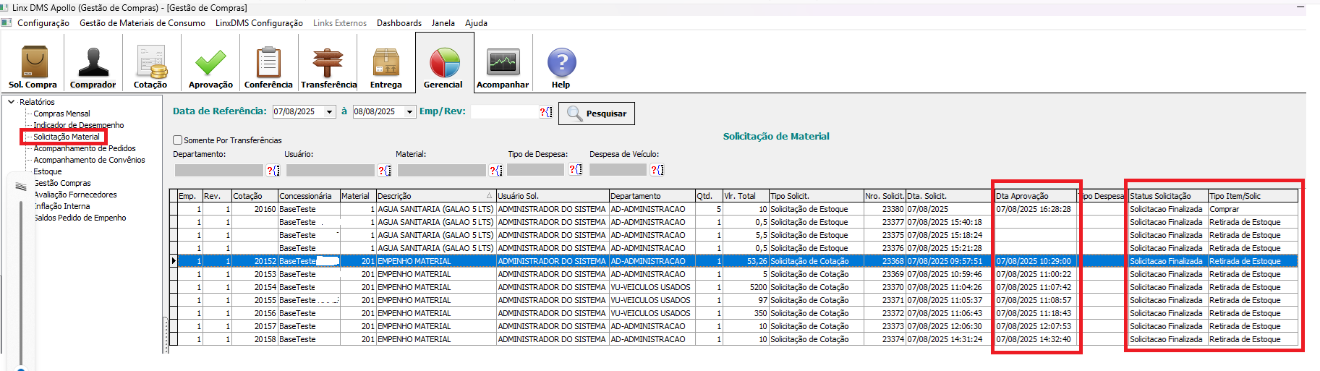Open the Help question mark icon
The image size is (1320, 371).
click(x=561, y=63)
